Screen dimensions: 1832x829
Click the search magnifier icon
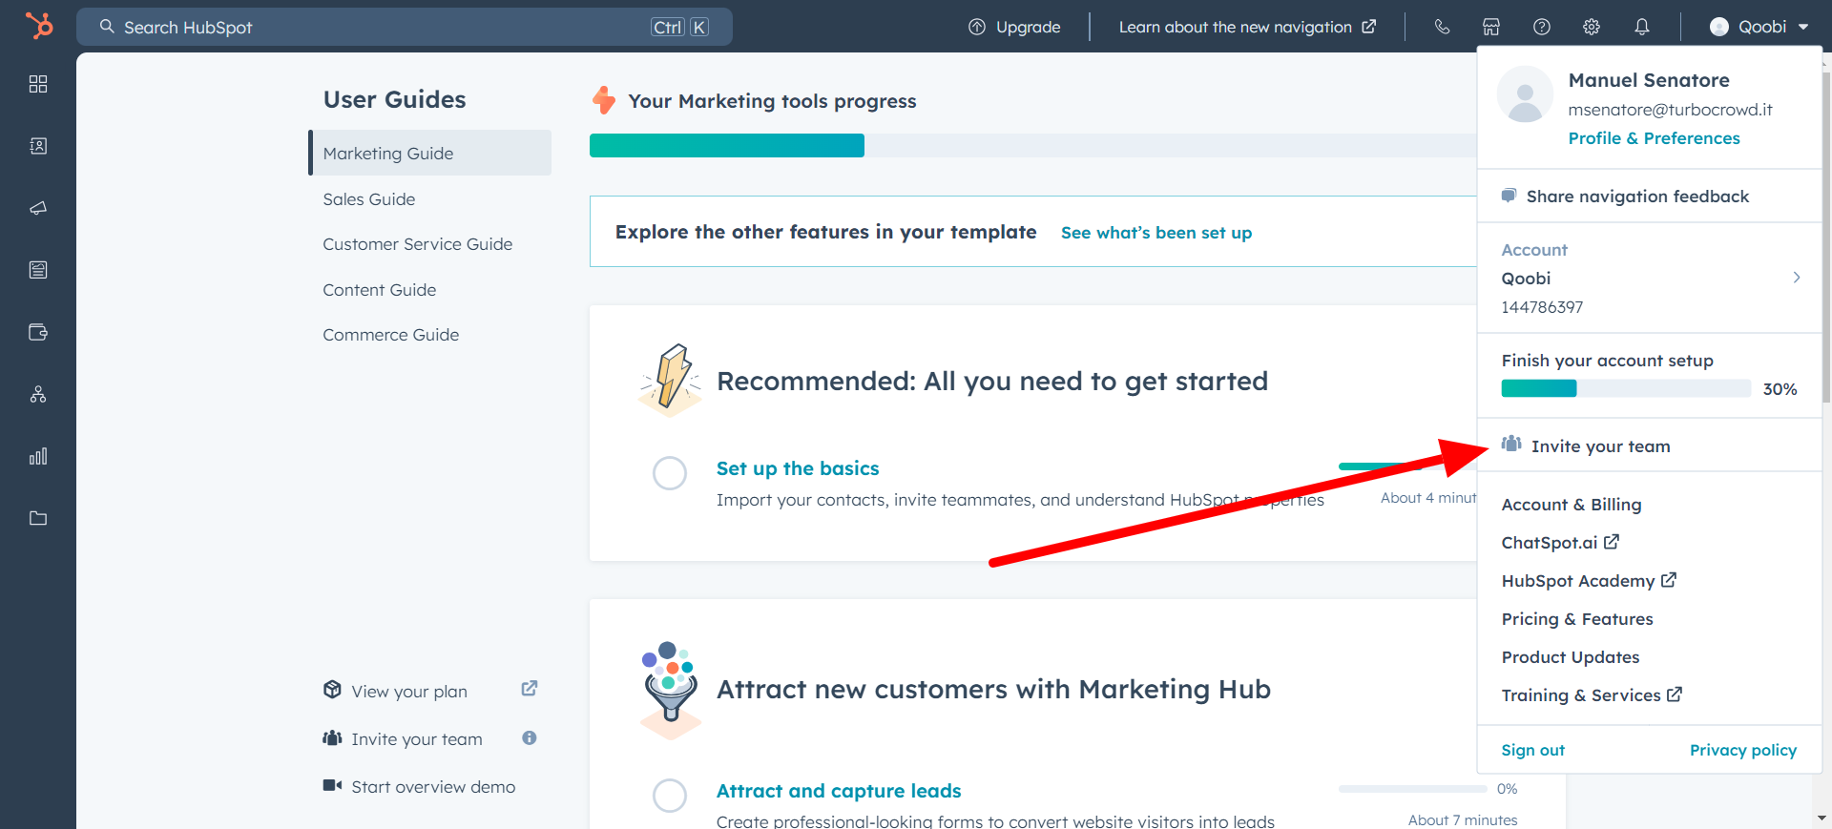coord(107,27)
